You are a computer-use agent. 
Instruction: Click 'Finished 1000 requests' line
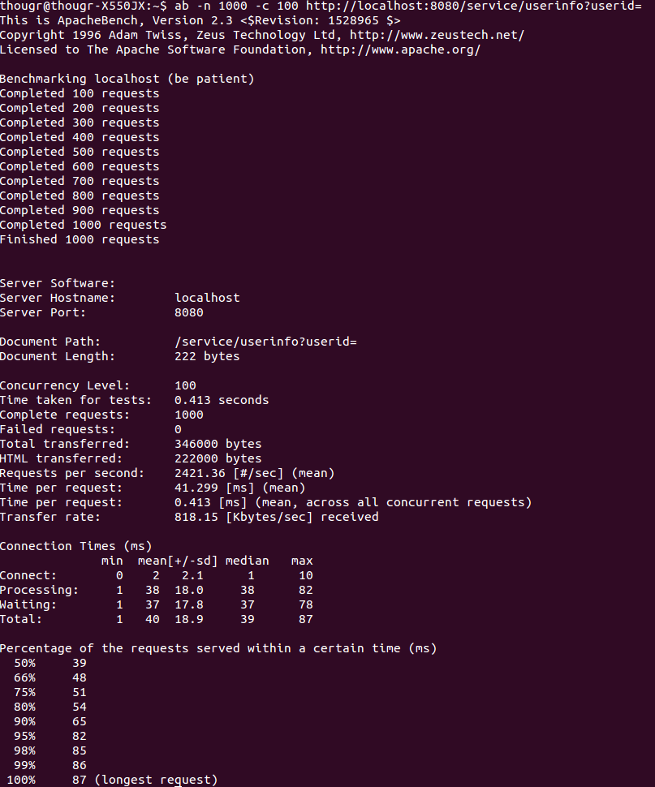coord(80,239)
